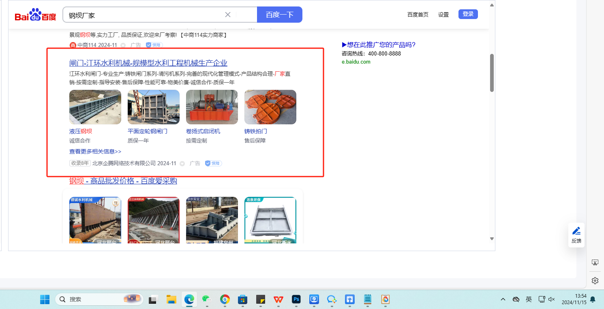Open File Explorer from the taskbar

(x=171, y=299)
